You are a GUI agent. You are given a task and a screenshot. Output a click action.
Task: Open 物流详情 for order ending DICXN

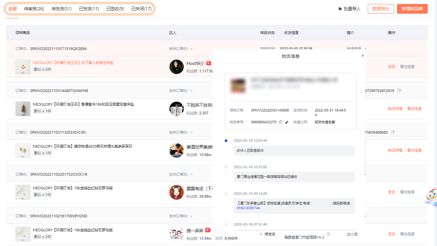(x=395, y=150)
